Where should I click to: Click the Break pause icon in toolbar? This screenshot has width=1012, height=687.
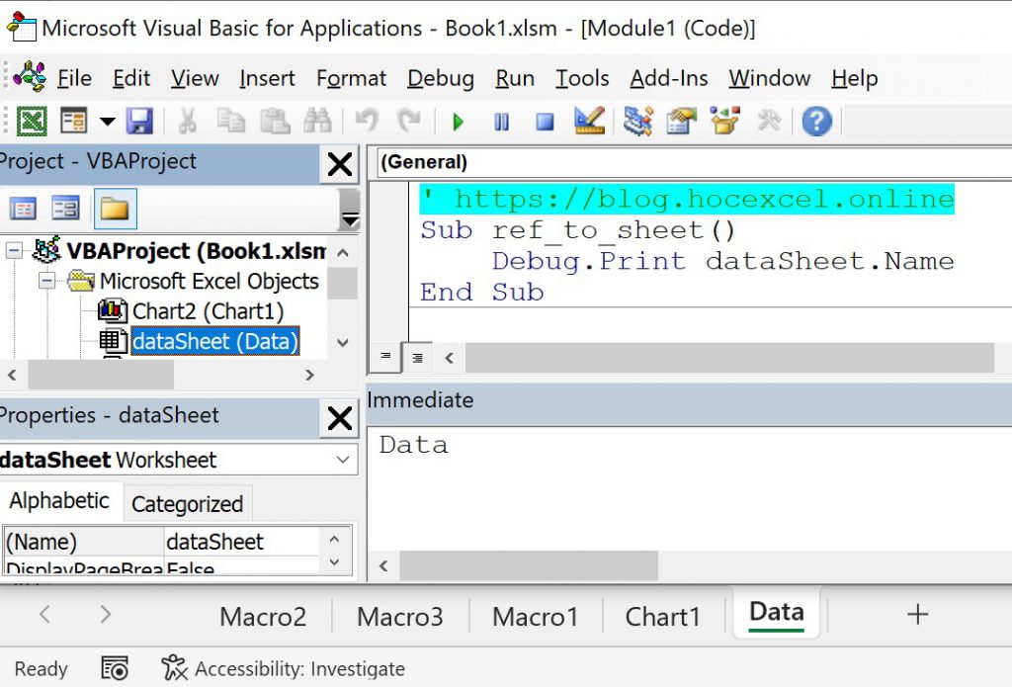tap(502, 122)
